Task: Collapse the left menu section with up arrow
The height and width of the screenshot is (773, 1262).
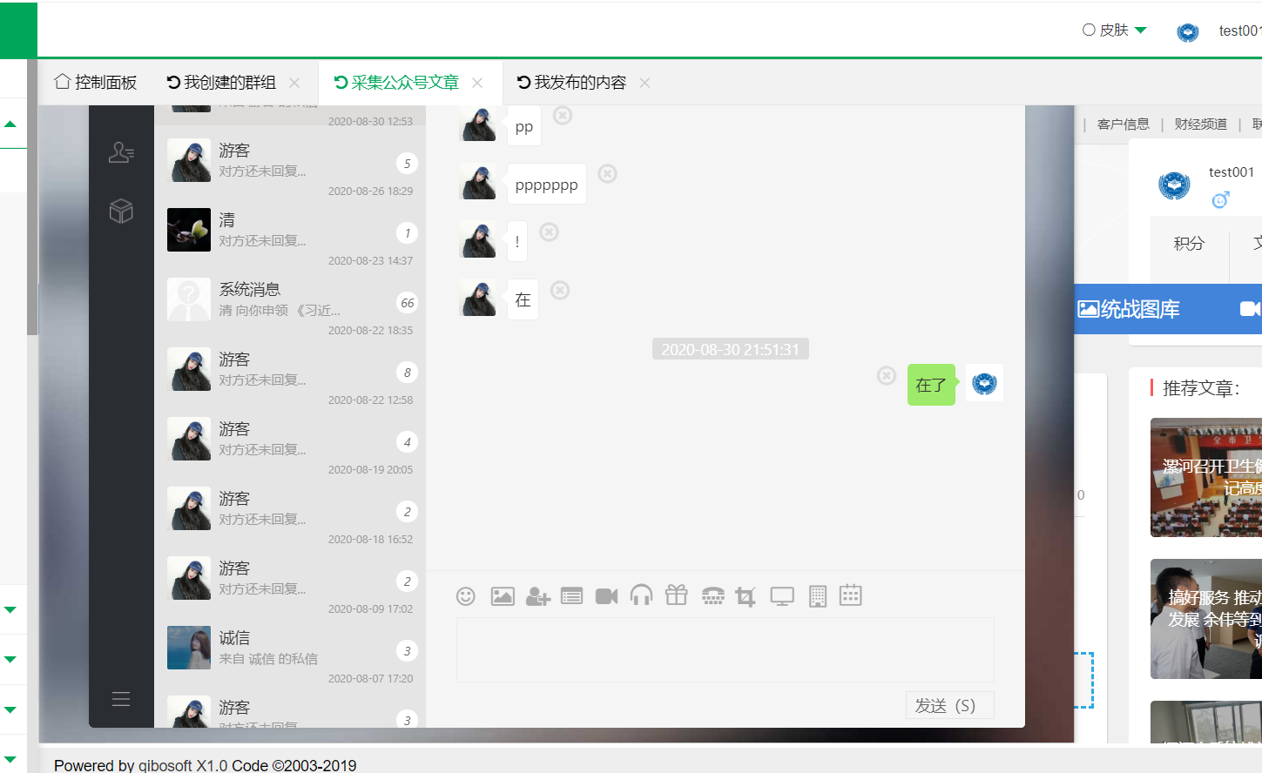Action: [x=10, y=124]
